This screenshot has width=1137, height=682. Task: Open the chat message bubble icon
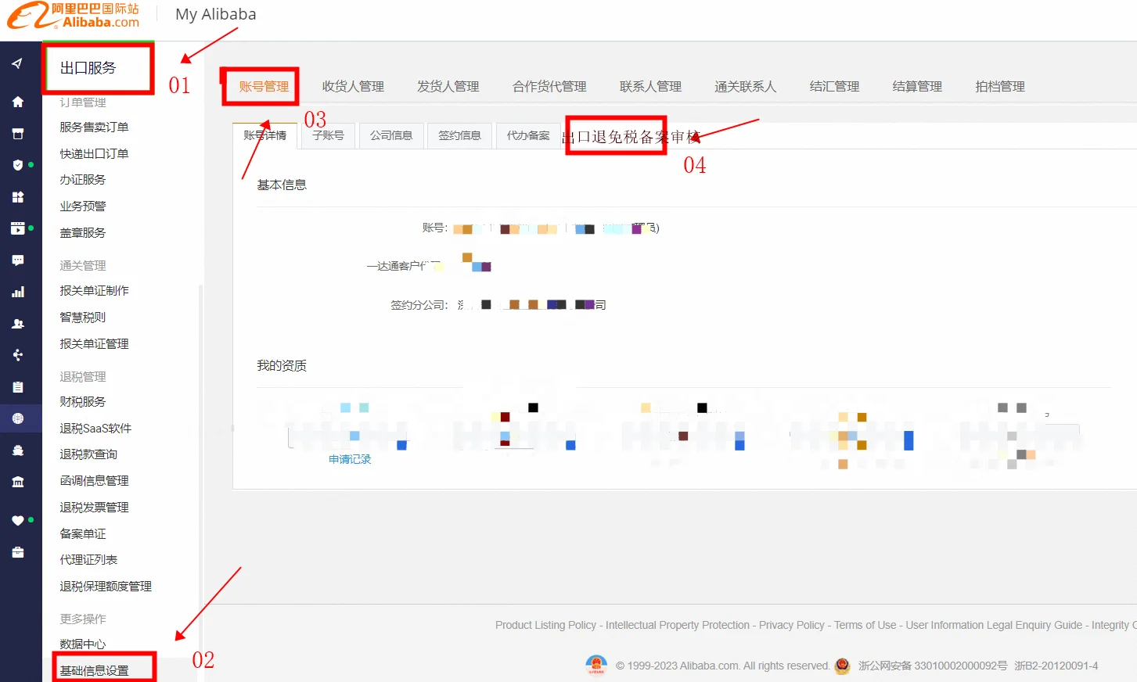tap(18, 260)
